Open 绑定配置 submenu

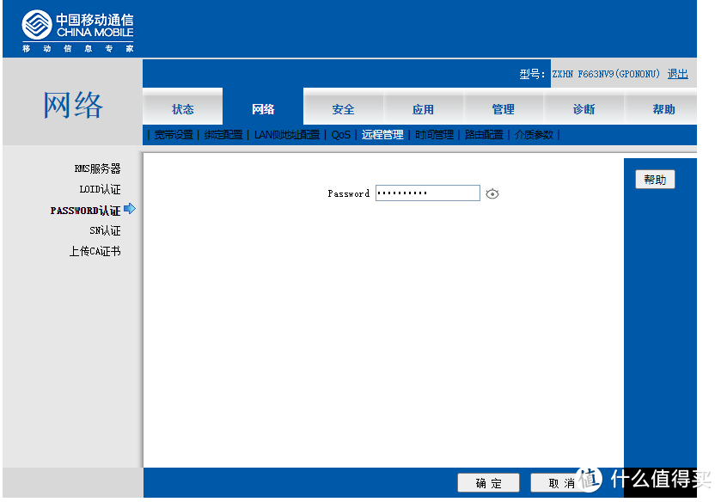(223, 135)
